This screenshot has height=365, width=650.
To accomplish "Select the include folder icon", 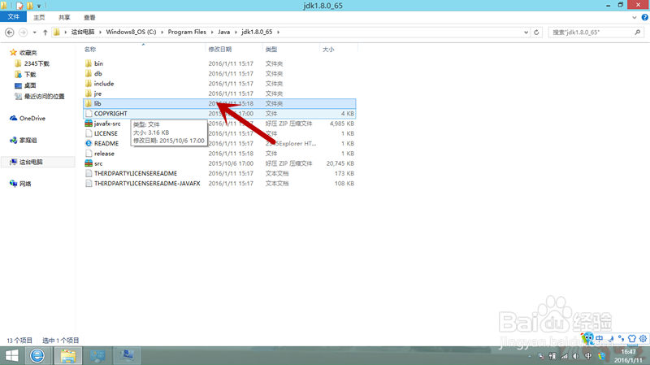I will point(89,84).
